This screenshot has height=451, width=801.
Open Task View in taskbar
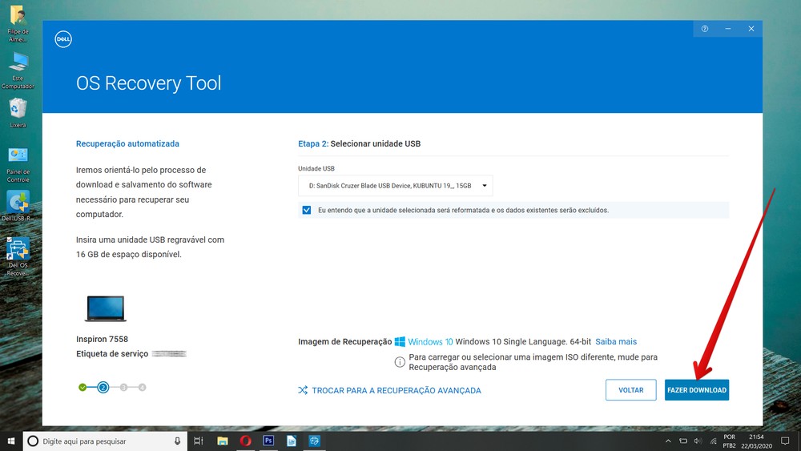pyautogui.click(x=199, y=441)
